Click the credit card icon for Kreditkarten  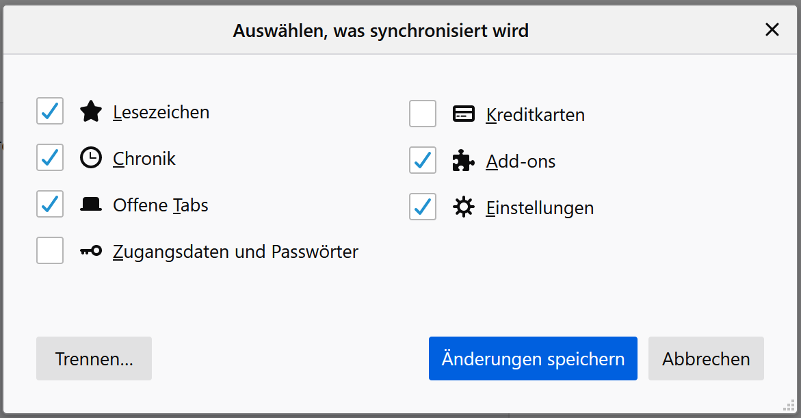pyautogui.click(x=464, y=114)
